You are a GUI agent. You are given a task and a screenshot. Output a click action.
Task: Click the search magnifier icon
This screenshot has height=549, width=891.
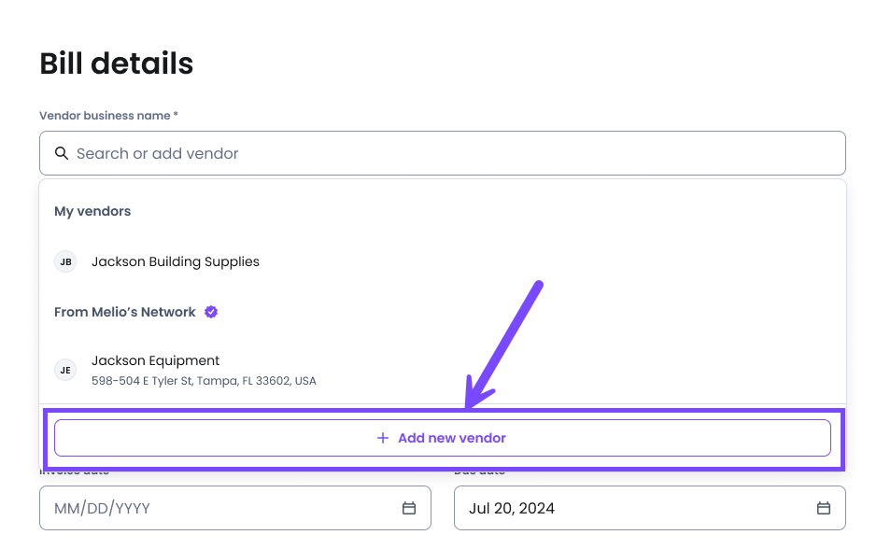point(62,153)
